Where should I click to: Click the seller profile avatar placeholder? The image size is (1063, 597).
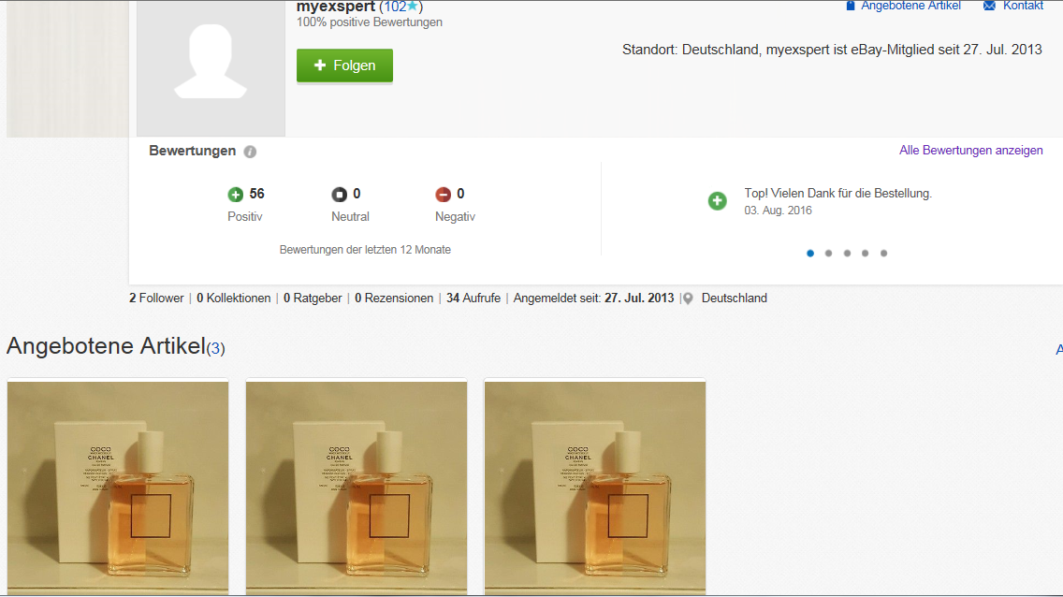click(x=211, y=67)
